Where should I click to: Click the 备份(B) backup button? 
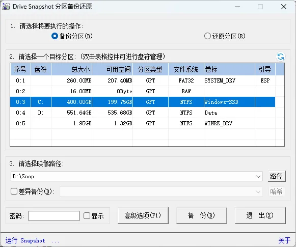tap(201, 215)
